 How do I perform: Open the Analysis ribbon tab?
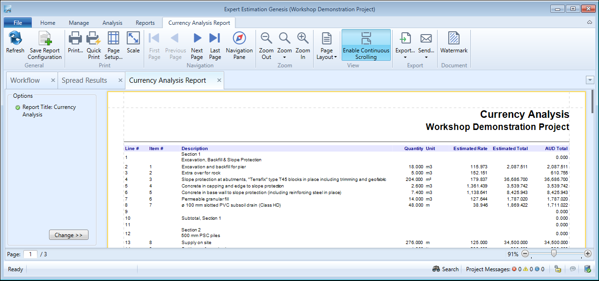pyautogui.click(x=112, y=23)
